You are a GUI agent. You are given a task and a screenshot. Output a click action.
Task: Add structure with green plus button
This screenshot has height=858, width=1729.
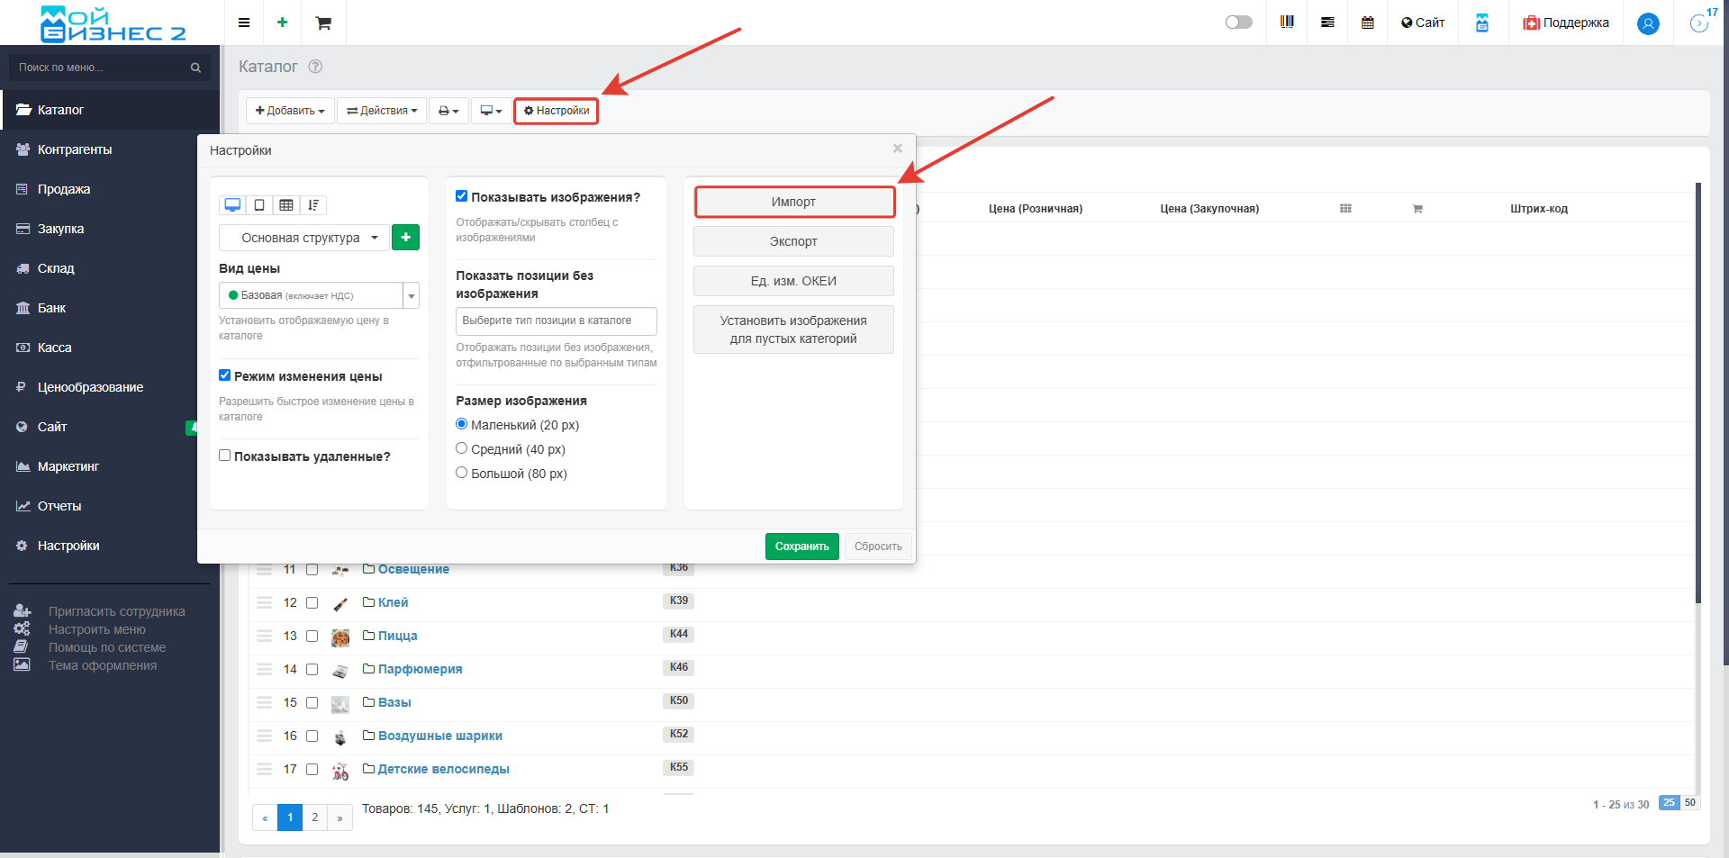pyautogui.click(x=405, y=237)
